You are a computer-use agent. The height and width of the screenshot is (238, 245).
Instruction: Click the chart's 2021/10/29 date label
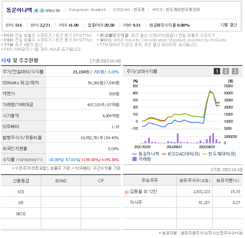(142, 147)
